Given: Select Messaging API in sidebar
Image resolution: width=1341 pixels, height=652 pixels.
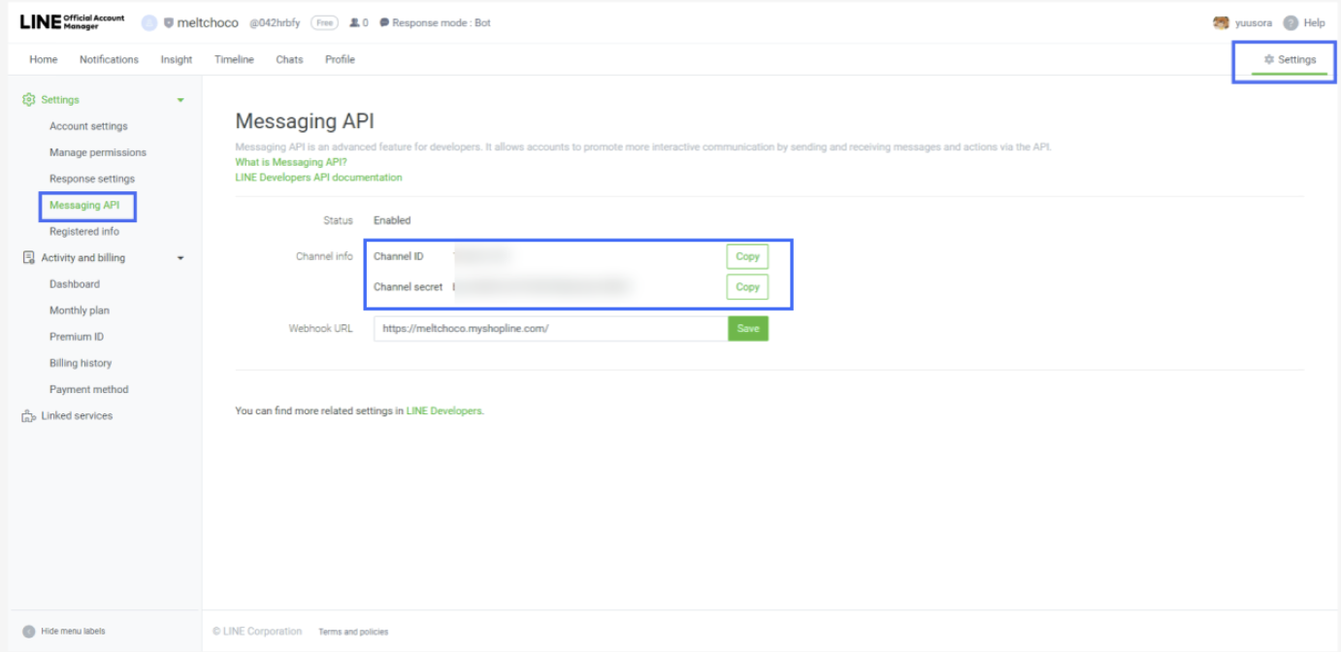Looking at the screenshot, I should click(x=84, y=206).
